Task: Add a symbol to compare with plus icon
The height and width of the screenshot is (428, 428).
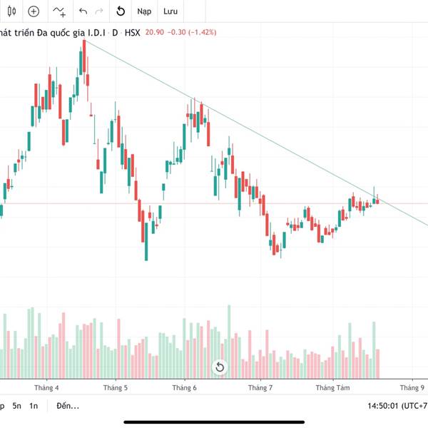Action: pos(34,11)
